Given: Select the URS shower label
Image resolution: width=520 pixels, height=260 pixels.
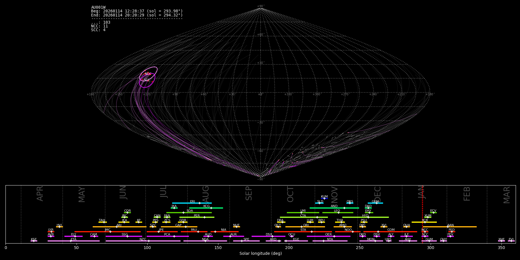Looking at the screenshot, I should click(388, 239).
